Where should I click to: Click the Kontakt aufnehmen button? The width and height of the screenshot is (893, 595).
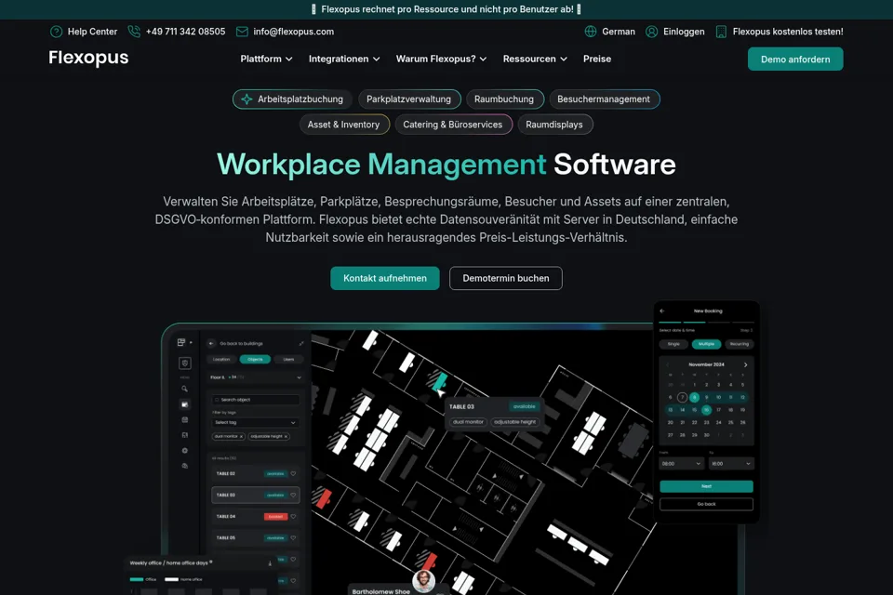pyautogui.click(x=385, y=278)
